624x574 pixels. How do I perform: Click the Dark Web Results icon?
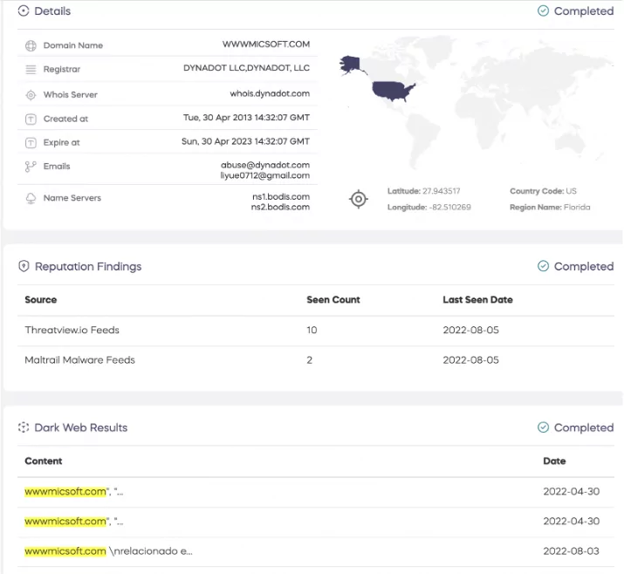24,427
